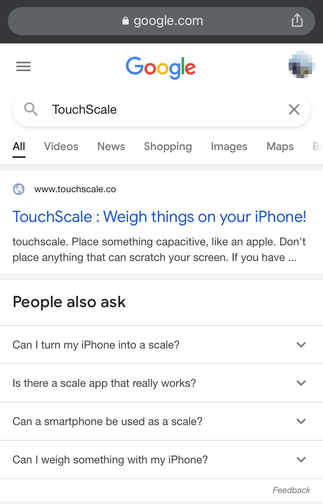Open the profile avatar account menu
The width and height of the screenshot is (323, 504).
click(x=301, y=65)
